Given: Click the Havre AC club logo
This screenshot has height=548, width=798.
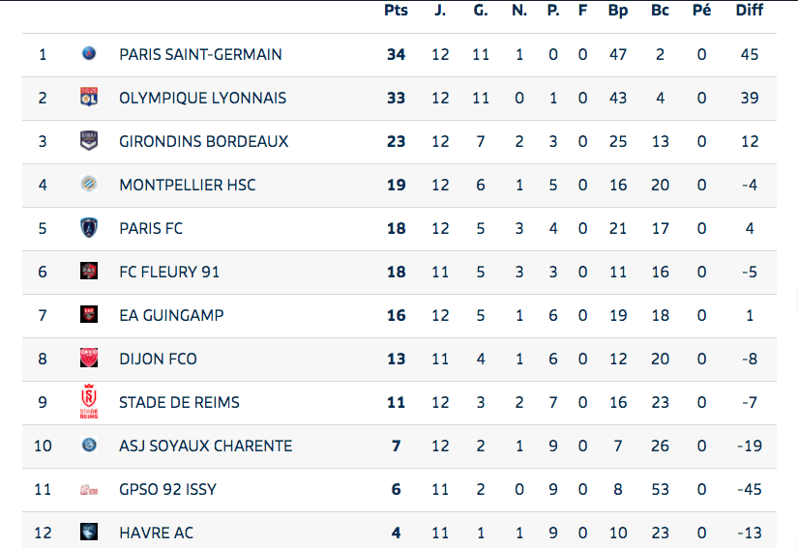Looking at the screenshot, I should (x=89, y=533).
